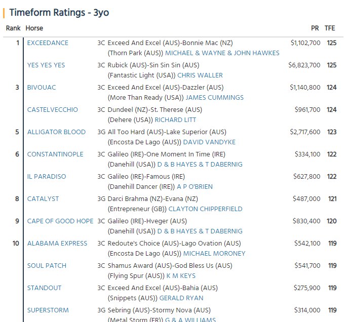Open the SOUL PATCH horse page
The width and height of the screenshot is (349, 322).
click(x=47, y=265)
